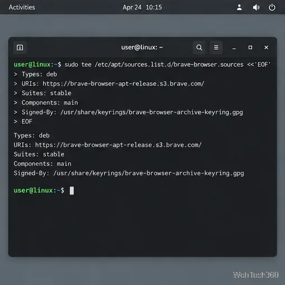Screen dimensions: 285x285
Task: Click output line 'Signed-By: /usr/share/keyrings/...' without marker
Action: [x=129, y=173]
